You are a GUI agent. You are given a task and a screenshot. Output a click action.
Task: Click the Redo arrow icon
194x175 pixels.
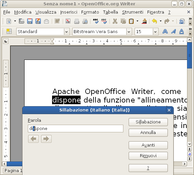click(x=167, y=21)
